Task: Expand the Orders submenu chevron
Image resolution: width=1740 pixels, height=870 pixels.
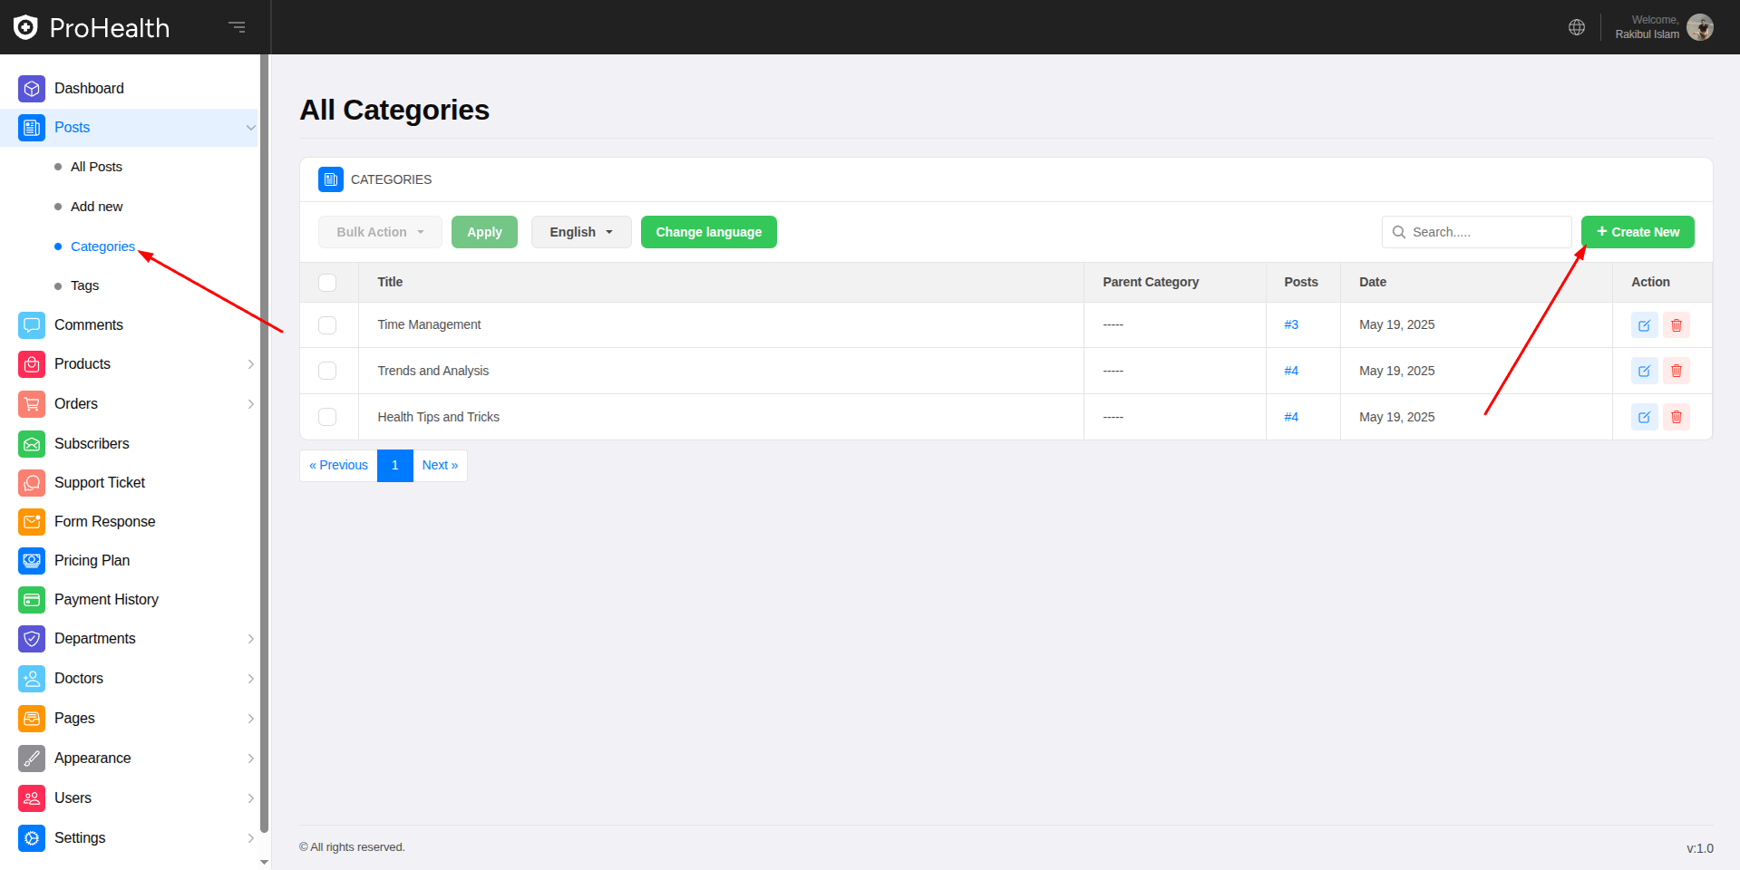Action: pyautogui.click(x=251, y=404)
